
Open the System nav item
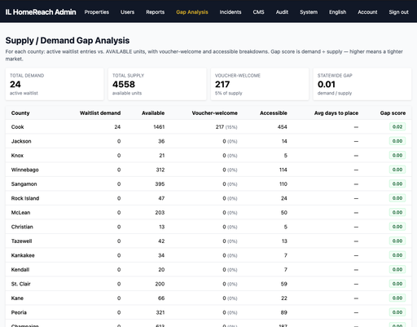pyautogui.click(x=309, y=12)
